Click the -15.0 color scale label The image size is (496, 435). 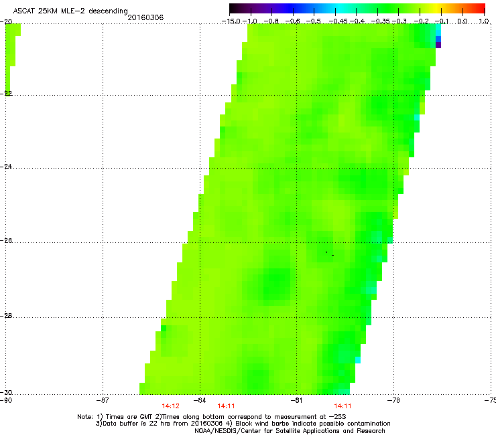[231, 21]
